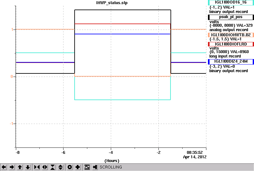Click the auto-scale circle icon
This screenshot has width=254, height=171.
coord(70,167)
